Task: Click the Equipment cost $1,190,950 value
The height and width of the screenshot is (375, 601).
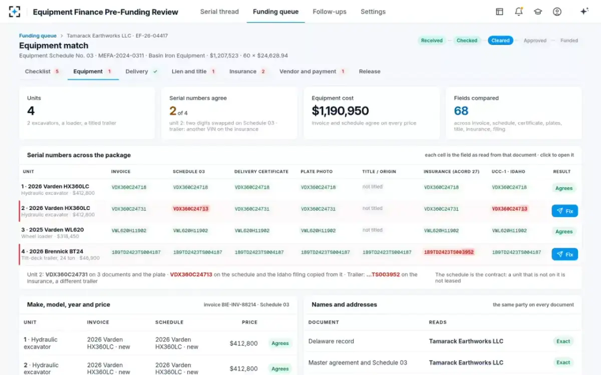Action: tap(340, 110)
